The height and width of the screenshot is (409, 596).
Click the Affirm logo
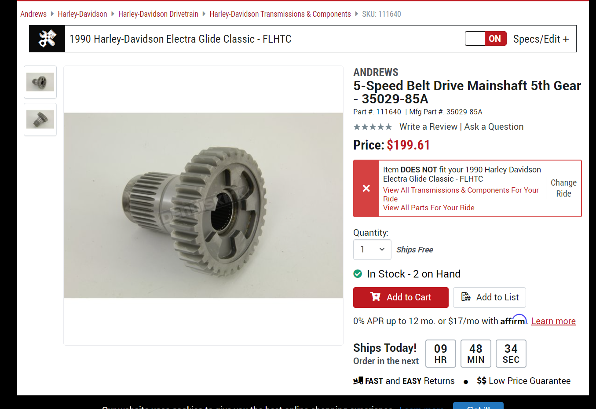point(513,320)
